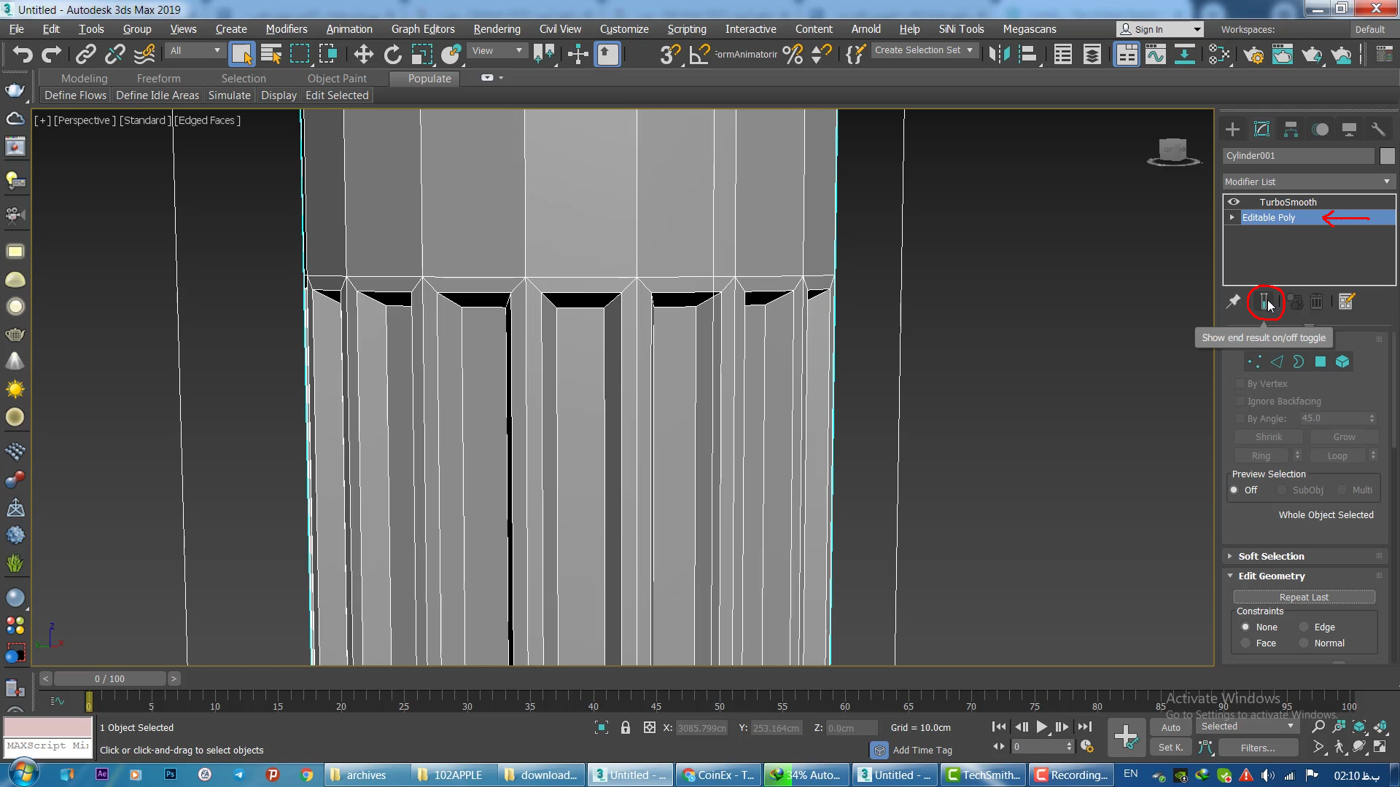This screenshot has height=787, width=1400.
Task: Tick the By Angle checkbox
Action: coord(1240,418)
